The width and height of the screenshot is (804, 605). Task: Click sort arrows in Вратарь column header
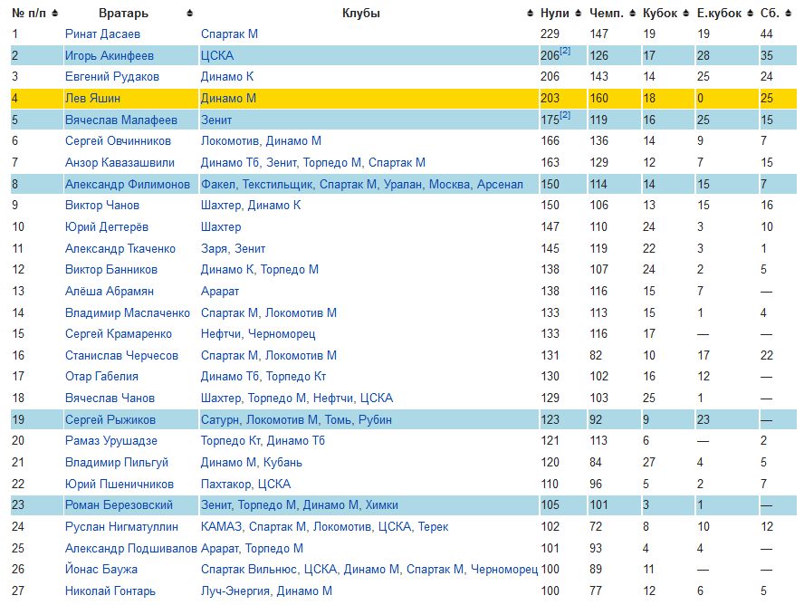point(189,14)
